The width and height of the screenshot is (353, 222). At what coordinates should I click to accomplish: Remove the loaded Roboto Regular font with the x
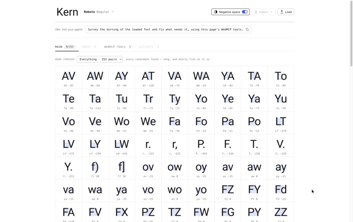[113, 11]
